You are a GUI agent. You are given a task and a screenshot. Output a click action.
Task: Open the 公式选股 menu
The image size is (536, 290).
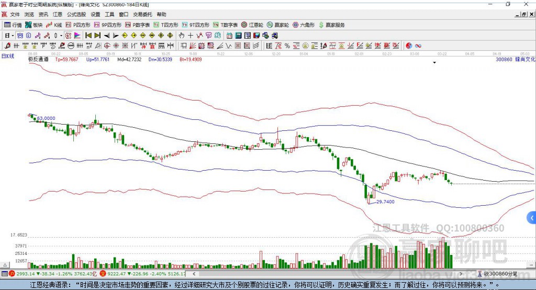coord(76,14)
